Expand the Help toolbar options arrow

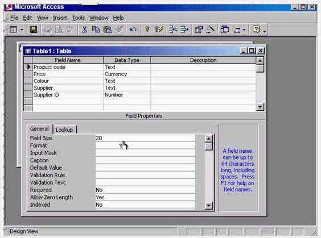[264, 31]
